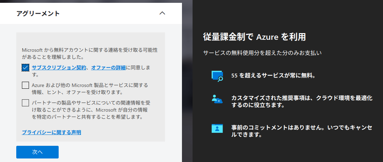The image size is (383, 162).
Task: Click the Azure および他の Microsoft 製品 label text
Action: pyautogui.click(x=90, y=89)
